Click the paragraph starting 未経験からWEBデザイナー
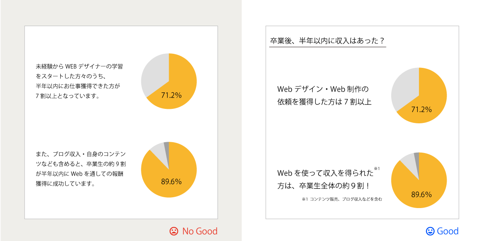The width and height of the screenshot is (482, 241). point(79,81)
